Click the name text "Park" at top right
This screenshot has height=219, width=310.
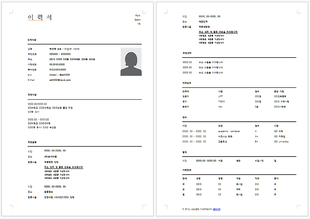(138, 15)
